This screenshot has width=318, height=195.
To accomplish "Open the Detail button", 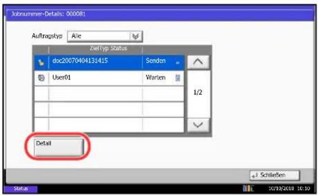I will pos(58,148).
